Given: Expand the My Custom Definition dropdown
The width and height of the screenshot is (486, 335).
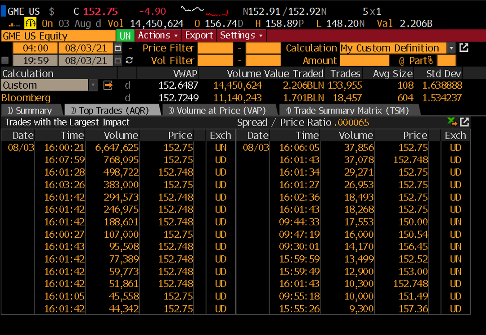Looking at the screenshot, I should (451, 48).
